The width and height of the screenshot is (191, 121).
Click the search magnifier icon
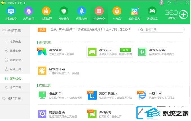click(x=141, y=30)
